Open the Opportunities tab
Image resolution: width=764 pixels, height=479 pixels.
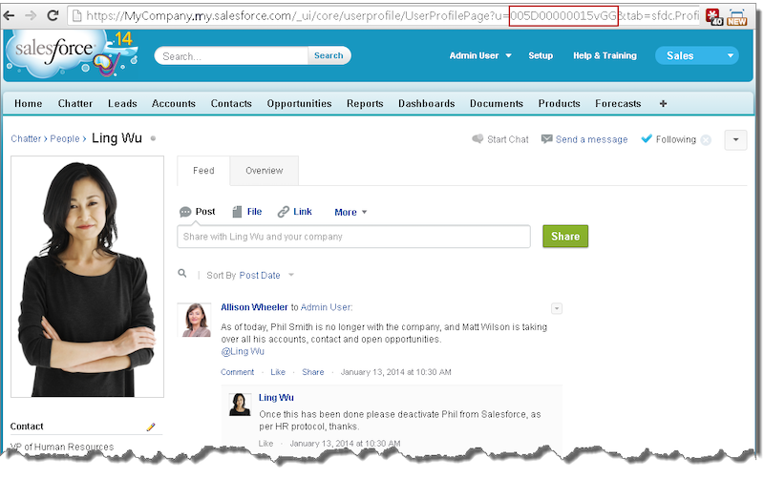(299, 104)
